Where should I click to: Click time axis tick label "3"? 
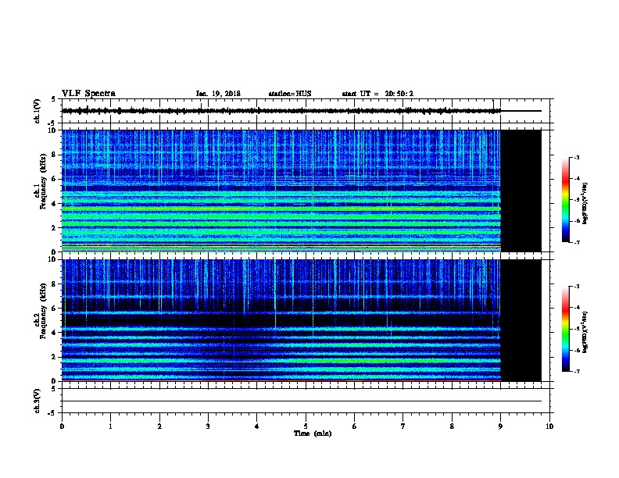point(208,426)
